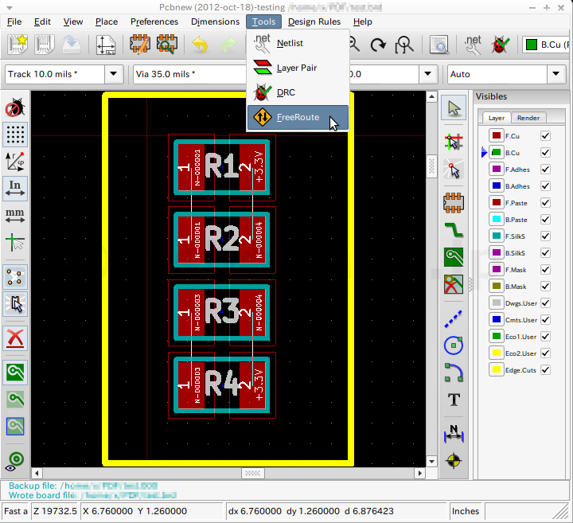
Task: Toggle F.Adhes layer visibility checkbox
Action: pos(545,170)
